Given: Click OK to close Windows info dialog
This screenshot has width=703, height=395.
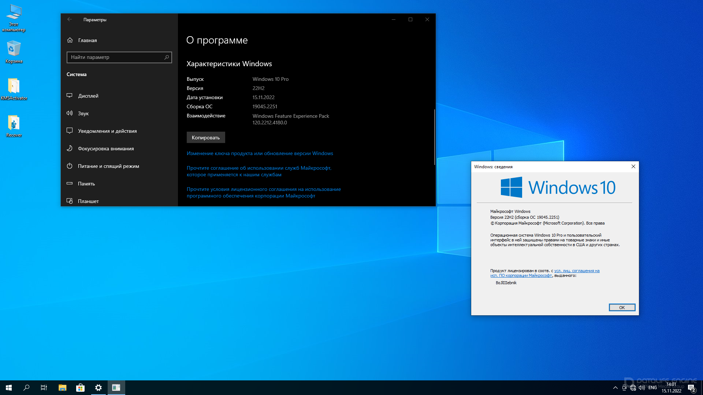Looking at the screenshot, I should click(x=622, y=307).
